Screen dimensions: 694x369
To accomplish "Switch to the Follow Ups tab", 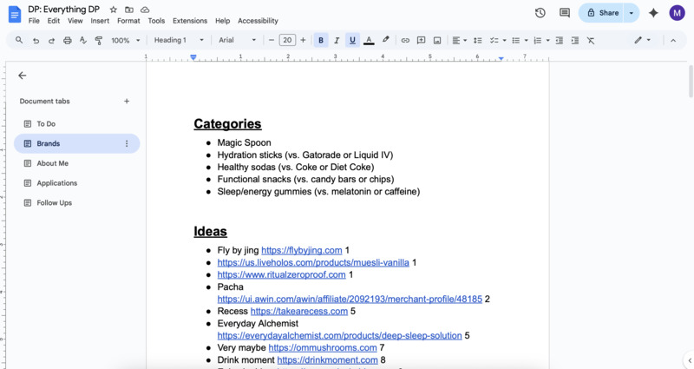I will pyautogui.click(x=77, y=202).
